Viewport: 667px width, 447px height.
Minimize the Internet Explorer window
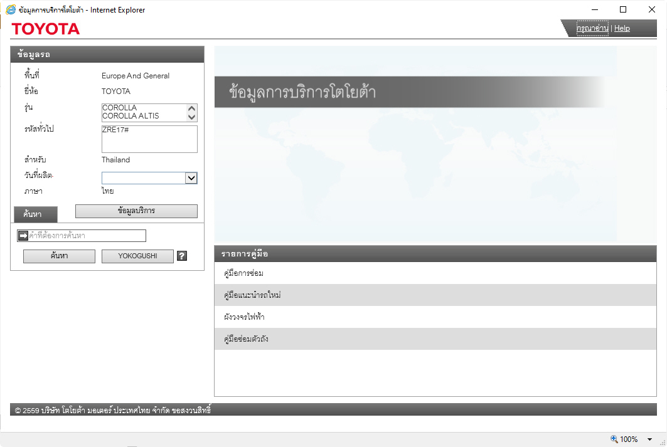click(x=595, y=9)
